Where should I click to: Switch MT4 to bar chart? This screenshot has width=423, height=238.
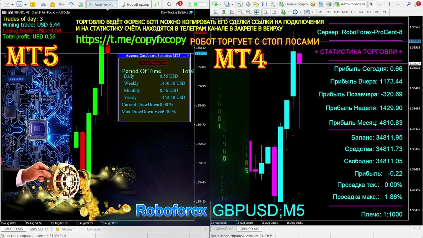pos(215,12)
